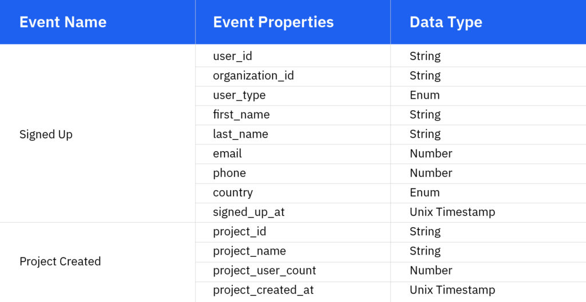Screen dimensions: 586x302
Task: Click the last_name property cell
Action: (x=240, y=134)
